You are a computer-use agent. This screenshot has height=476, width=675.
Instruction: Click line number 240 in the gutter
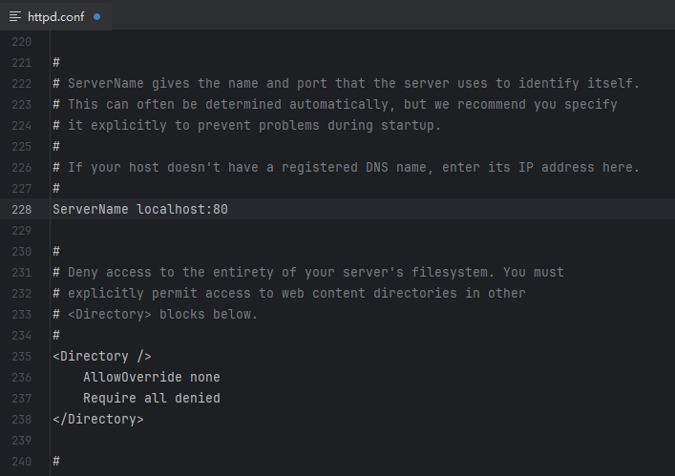pyautogui.click(x=22, y=462)
